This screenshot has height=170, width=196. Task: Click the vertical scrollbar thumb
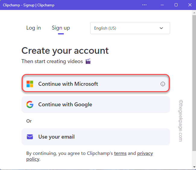[194, 83]
